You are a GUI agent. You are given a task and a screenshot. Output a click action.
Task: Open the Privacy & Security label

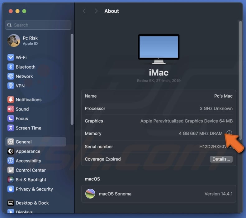34,189
